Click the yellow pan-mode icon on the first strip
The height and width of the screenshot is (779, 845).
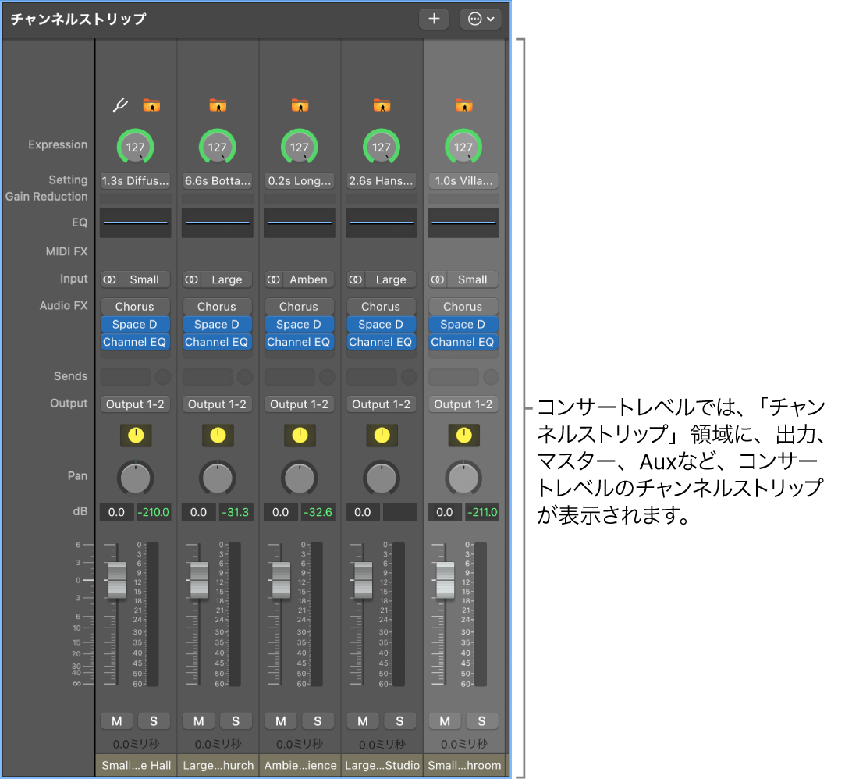[x=135, y=436]
